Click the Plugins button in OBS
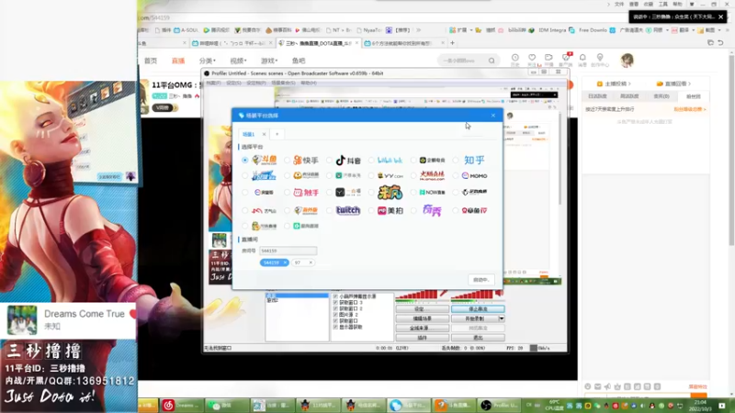Image resolution: width=735 pixels, height=413 pixels. click(x=422, y=338)
